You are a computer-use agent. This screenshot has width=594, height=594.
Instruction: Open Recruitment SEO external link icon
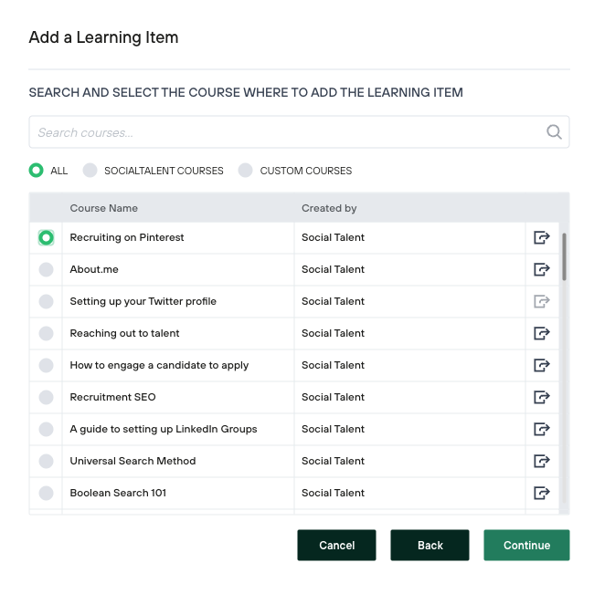point(542,397)
